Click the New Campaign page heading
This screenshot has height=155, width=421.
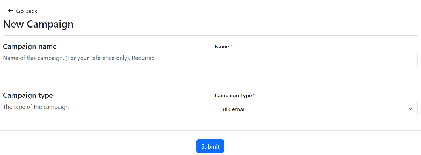tap(38, 24)
